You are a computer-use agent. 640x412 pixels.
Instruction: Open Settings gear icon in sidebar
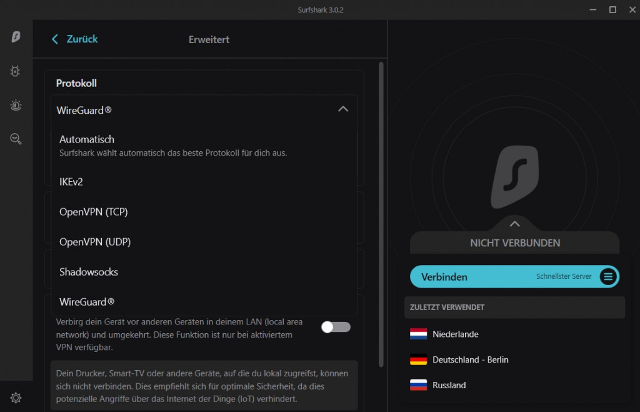pyautogui.click(x=16, y=398)
